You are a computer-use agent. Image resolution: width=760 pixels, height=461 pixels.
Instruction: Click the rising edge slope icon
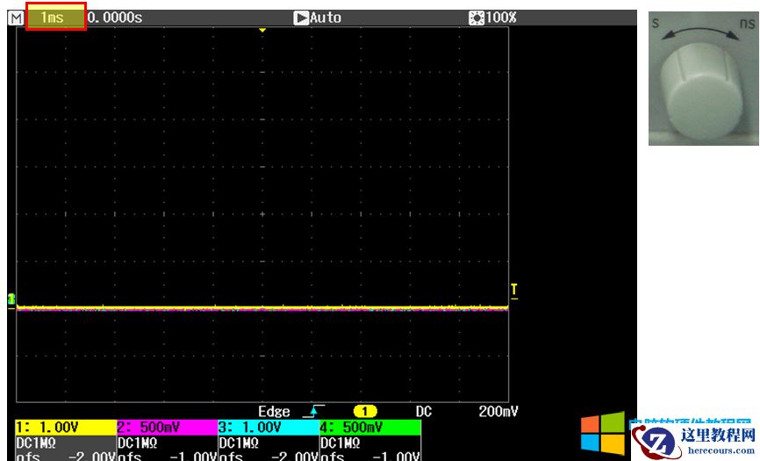point(312,411)
